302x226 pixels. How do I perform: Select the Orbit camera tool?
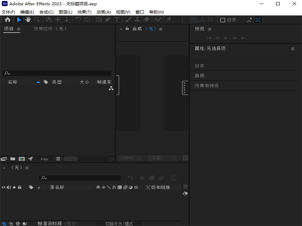[x=49, y=20]
